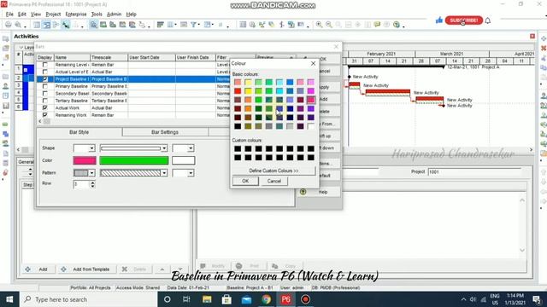
Task: Click the Row value input field
Action: (82, 184)
